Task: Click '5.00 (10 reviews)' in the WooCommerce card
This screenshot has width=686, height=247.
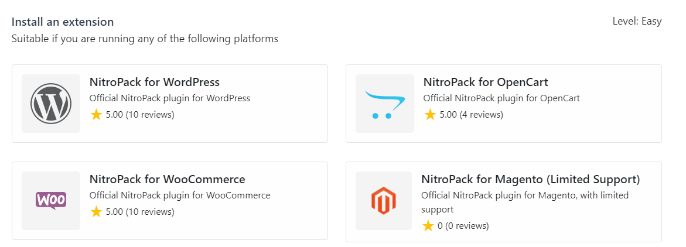Action: (140, 212)
